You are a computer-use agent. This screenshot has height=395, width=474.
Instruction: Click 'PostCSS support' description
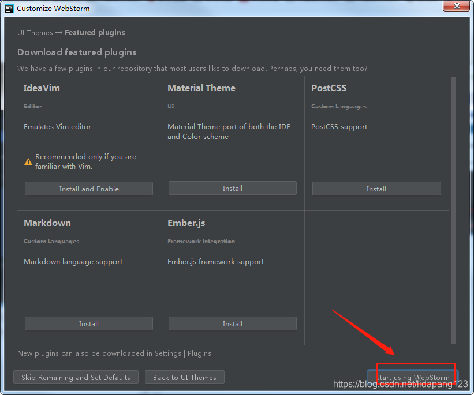[339, 127]
